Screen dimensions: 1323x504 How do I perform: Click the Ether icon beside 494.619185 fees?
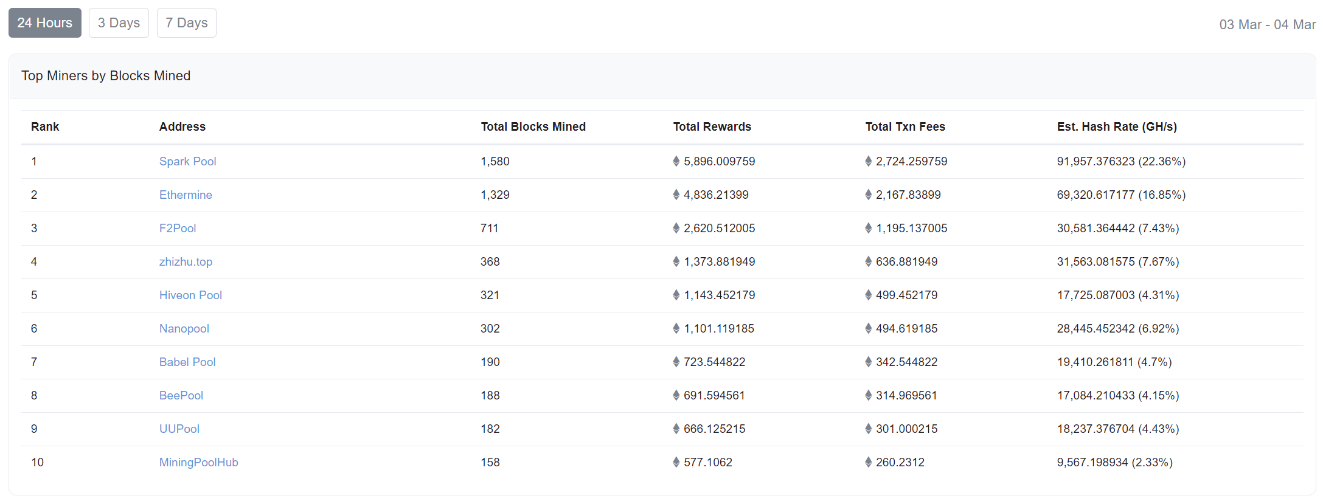coord(869,328)
